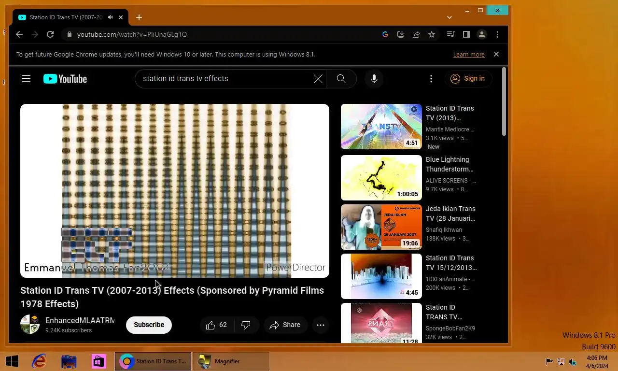Open a new tab with the plus button
The height and width of the screenshot is (371, 618).
point(139,17)
